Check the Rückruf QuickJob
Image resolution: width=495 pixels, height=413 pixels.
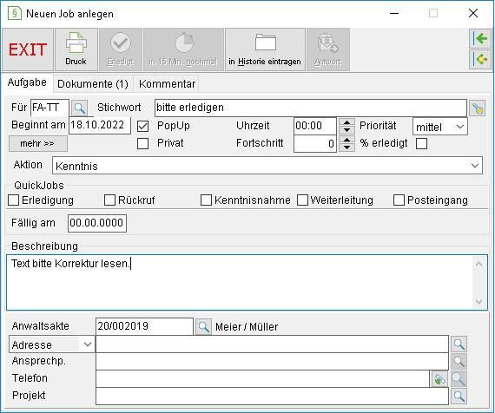pos(110,200)
